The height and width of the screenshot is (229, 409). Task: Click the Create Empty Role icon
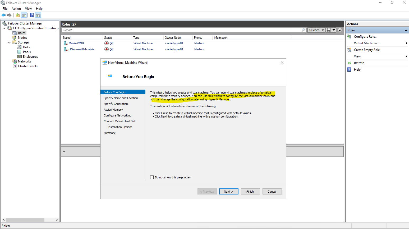click(x=349, y=50)
